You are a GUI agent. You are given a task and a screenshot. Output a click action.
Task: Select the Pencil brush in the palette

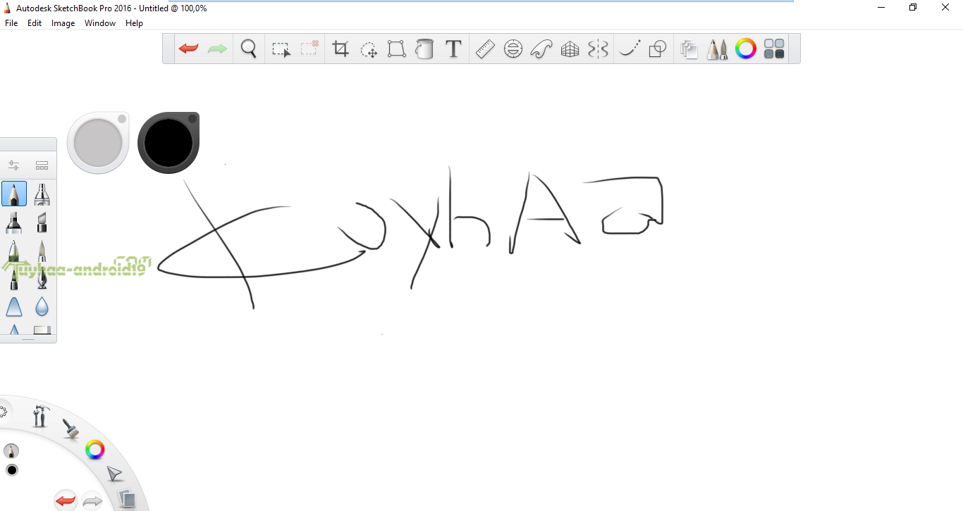(x=14, y=194)
